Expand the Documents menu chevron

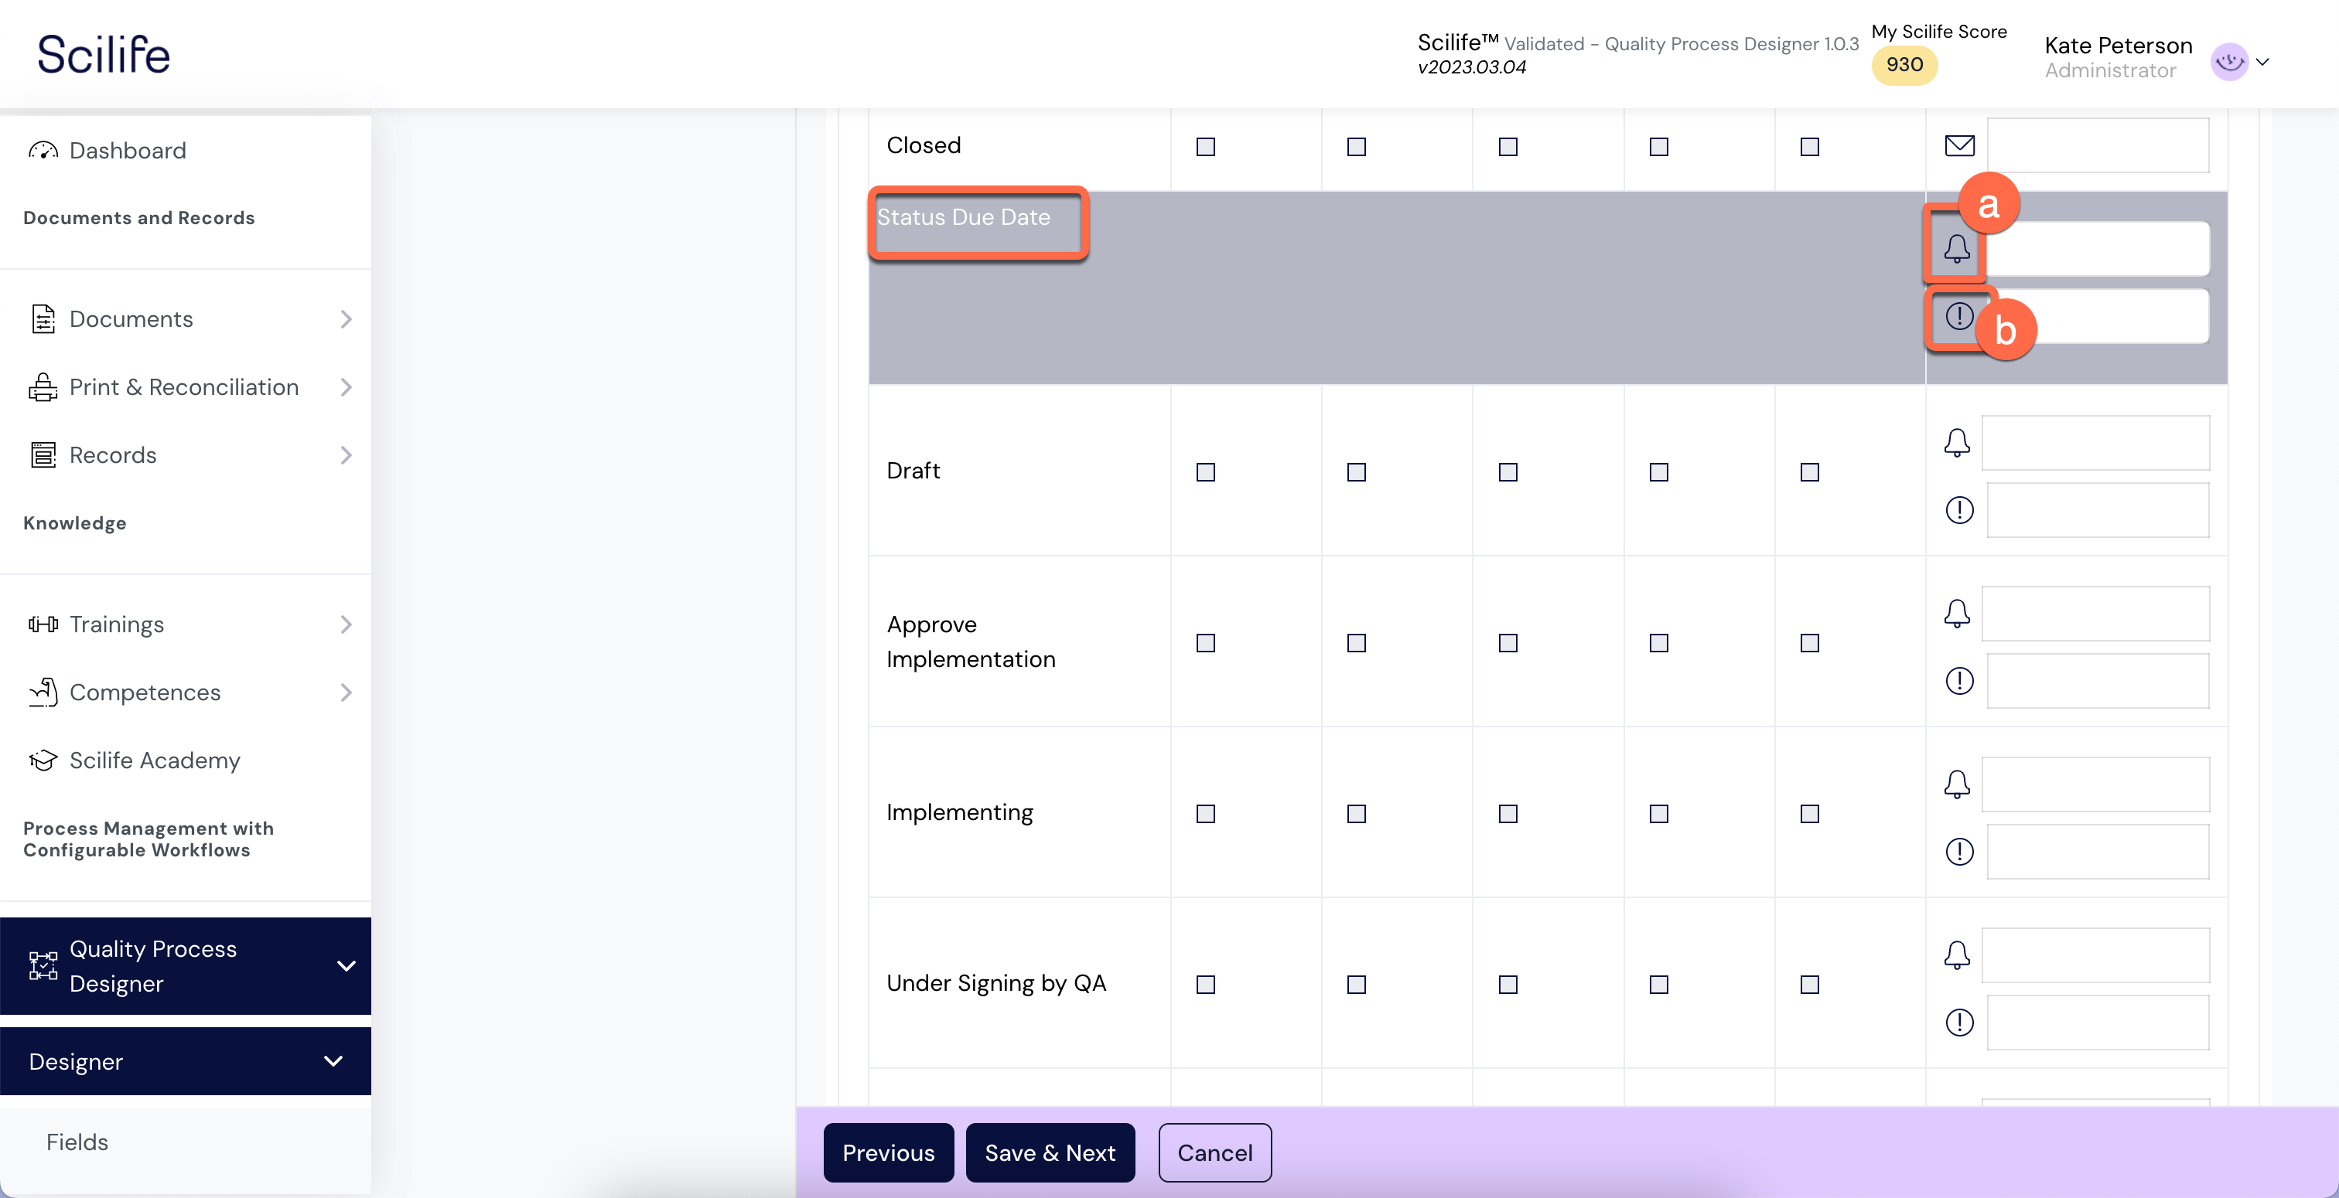(x=346, y=319)
